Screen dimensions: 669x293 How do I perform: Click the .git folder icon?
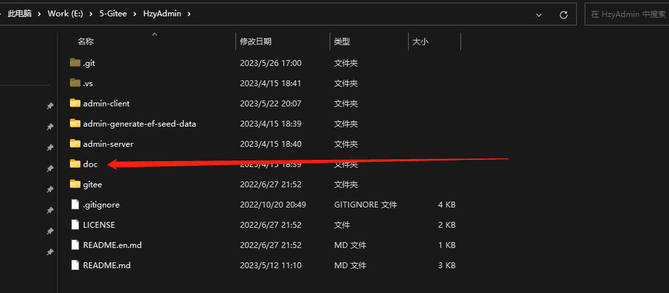point(75,63)
